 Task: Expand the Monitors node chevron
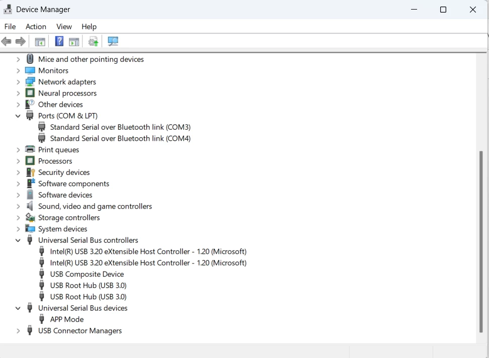pyautogui.click(x=18, y=71)
